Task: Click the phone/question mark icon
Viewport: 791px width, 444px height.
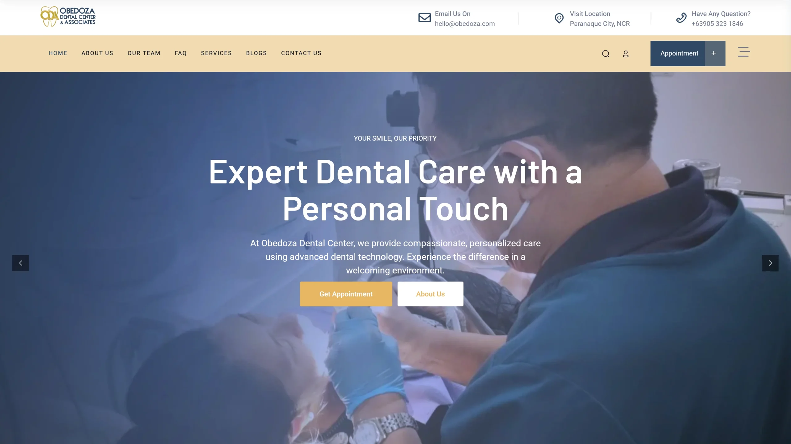Action: [x=681, y=18]
